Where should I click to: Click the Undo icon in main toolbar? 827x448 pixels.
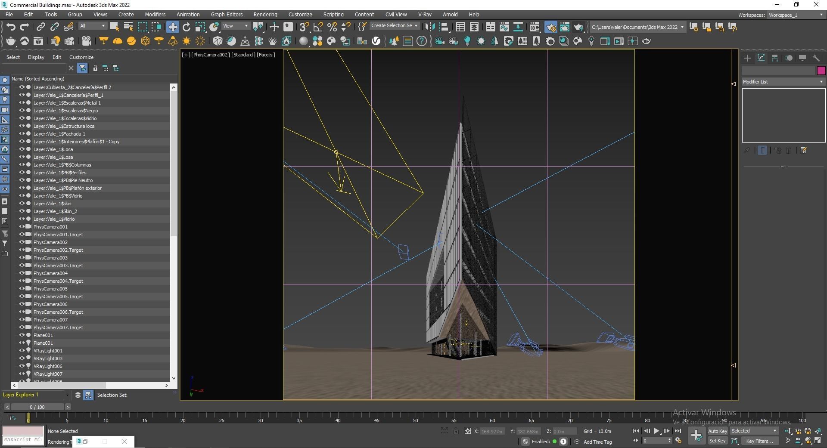(11, 27)
